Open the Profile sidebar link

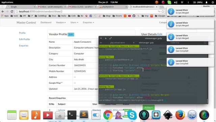(22, 33)
